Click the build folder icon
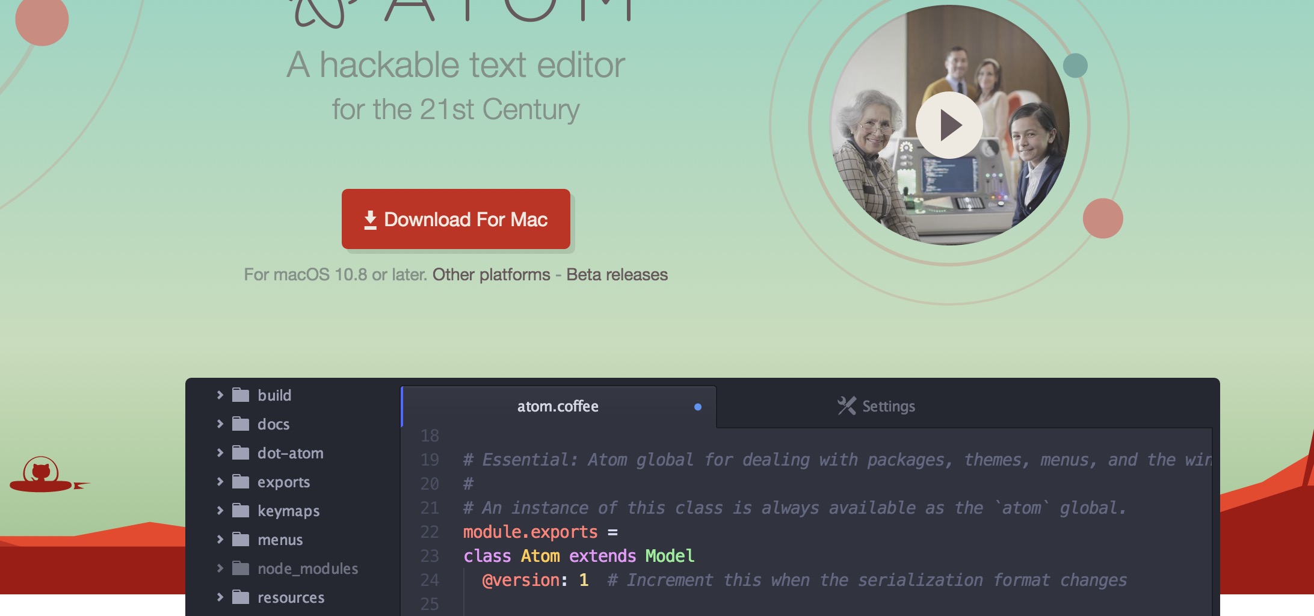The height and width of the screenshot is (616, 1314). (241, 395)
